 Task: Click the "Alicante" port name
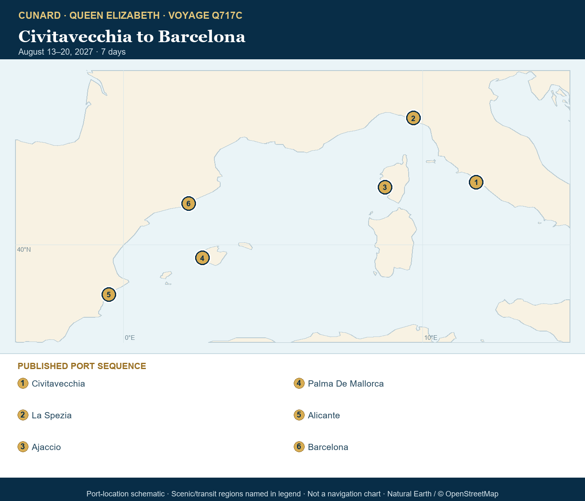pos(324,415)
